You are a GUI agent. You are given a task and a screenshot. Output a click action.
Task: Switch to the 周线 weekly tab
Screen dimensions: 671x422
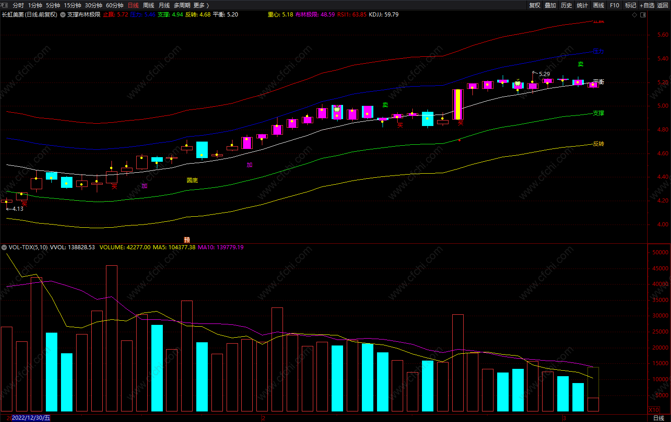click(x=149, y=5)
